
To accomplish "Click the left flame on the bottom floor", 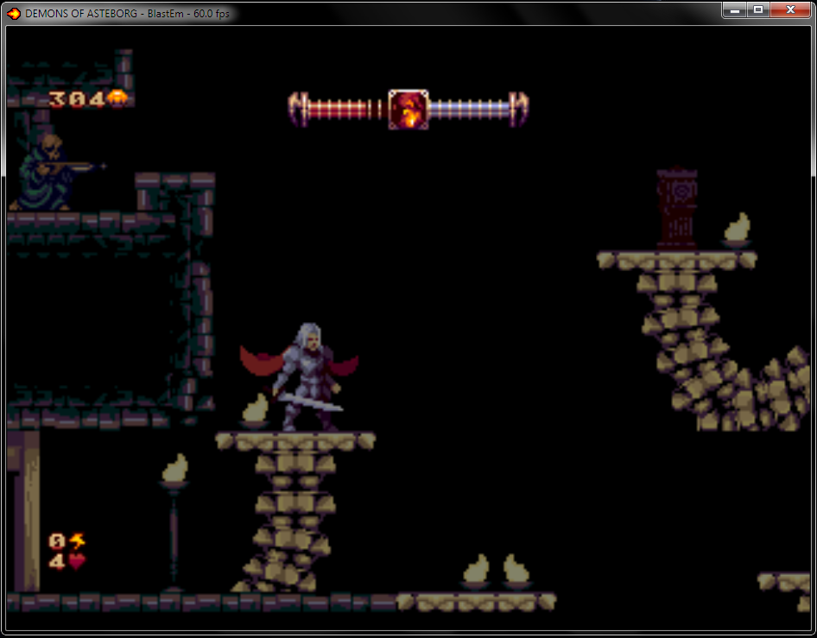I will click(477, 570).
